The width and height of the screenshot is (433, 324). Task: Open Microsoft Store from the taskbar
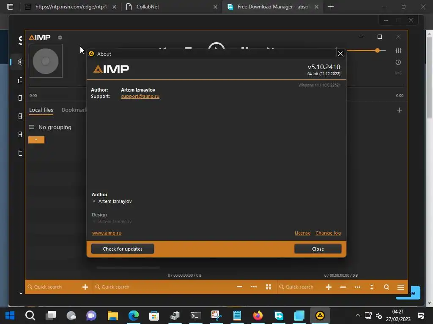pos(154,316)
